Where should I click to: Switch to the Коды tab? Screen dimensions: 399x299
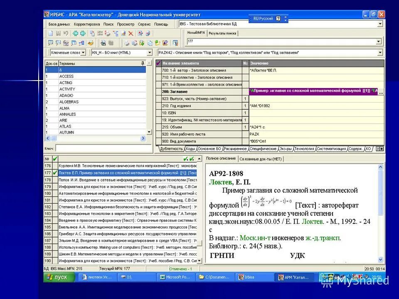190,149
